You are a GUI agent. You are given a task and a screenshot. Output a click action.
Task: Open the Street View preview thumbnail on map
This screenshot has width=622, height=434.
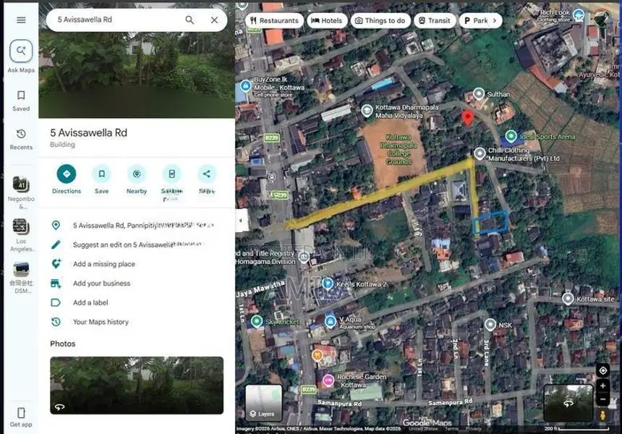[x=568, y=403]
